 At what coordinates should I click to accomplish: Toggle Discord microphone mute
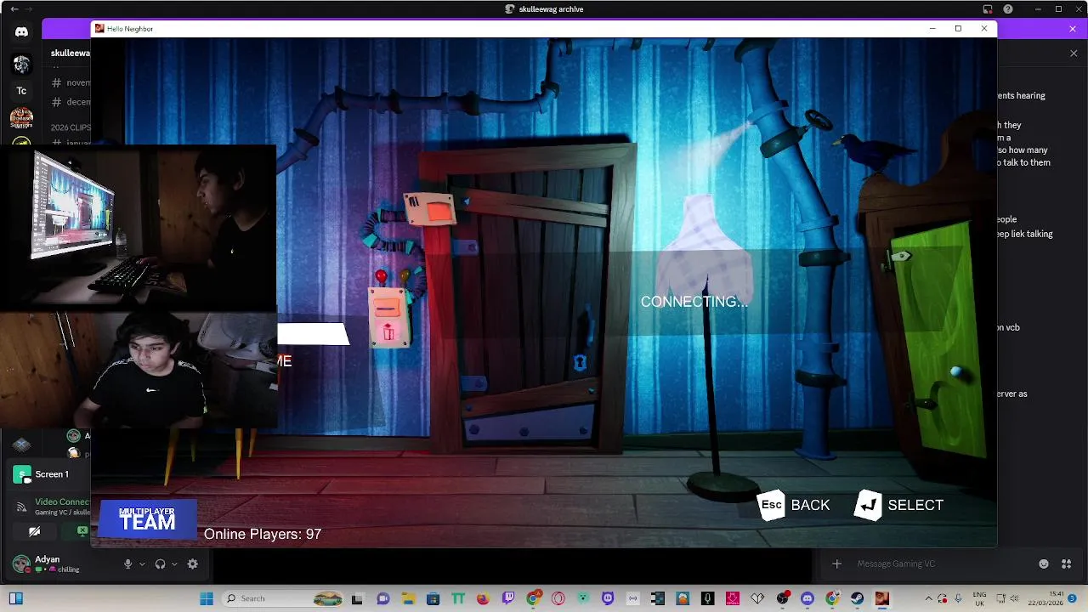(x=128, y=564)
